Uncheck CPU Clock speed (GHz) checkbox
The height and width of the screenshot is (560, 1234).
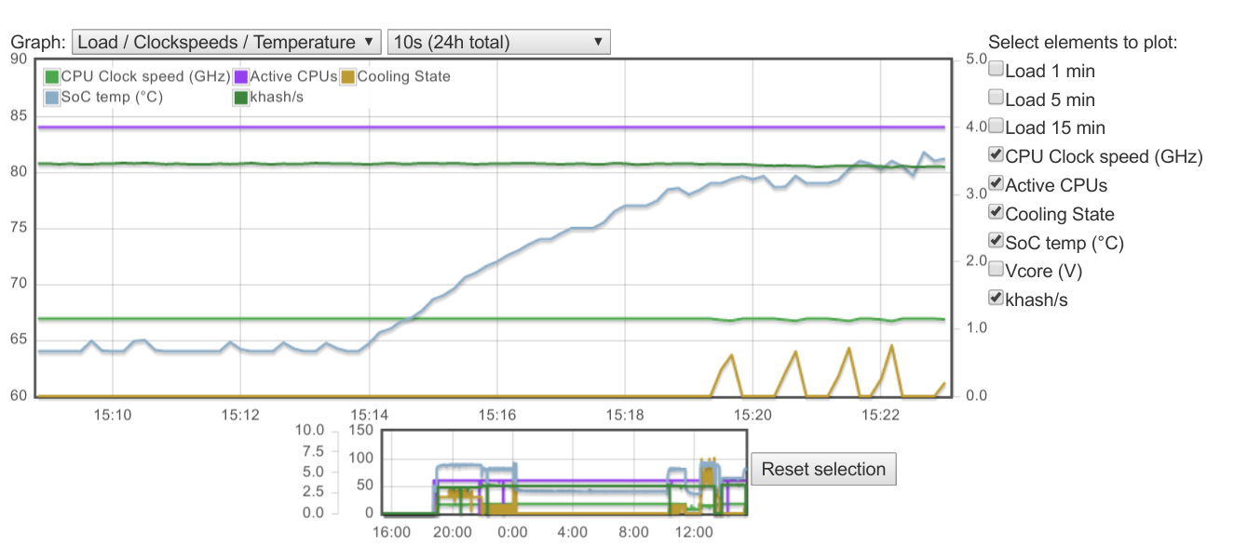[996, 154]
